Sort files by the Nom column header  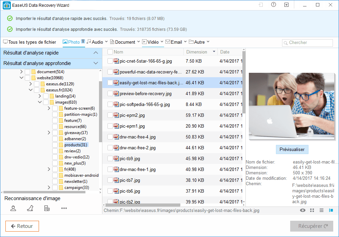[118, 52]
